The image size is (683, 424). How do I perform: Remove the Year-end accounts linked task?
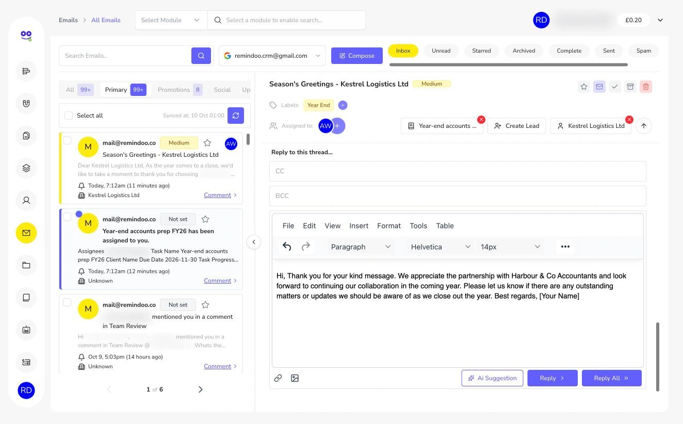click(x=481, y=120)
